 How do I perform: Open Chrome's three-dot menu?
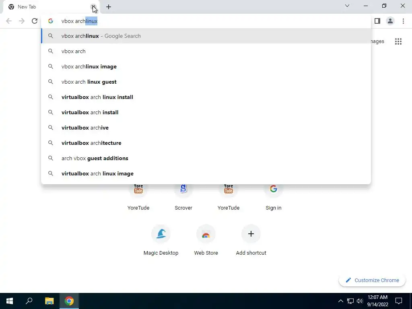pyautogui.click(x=403, y=21)
